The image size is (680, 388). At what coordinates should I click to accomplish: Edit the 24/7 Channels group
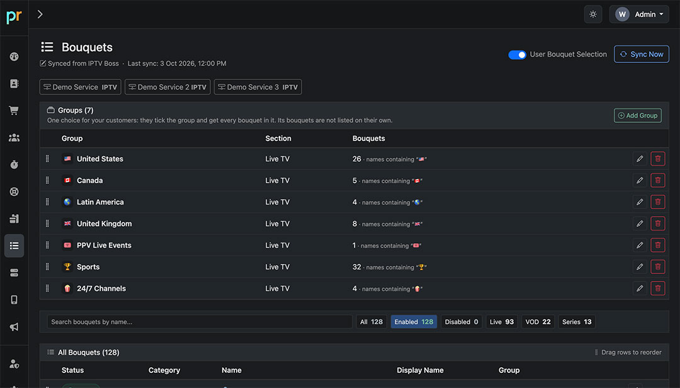pyautogui.click(x=640, y=288)
